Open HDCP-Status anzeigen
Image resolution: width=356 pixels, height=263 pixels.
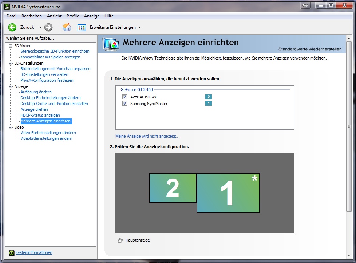[x=40, y=115]
